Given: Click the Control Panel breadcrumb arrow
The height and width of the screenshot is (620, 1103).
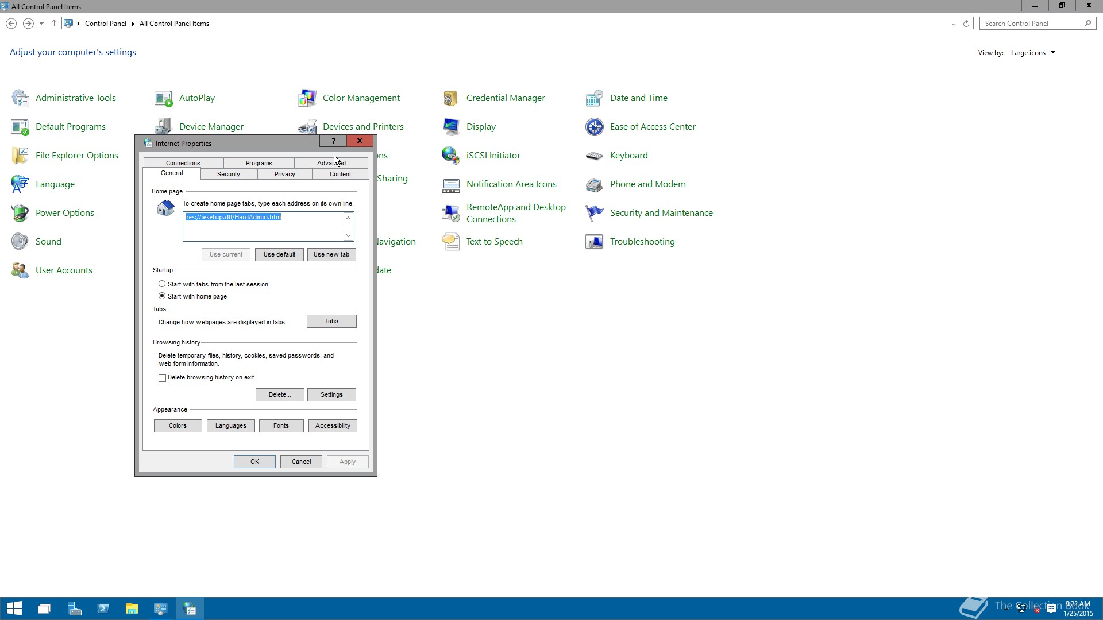Looking at the screenshot, I should (x=133, y=24).
